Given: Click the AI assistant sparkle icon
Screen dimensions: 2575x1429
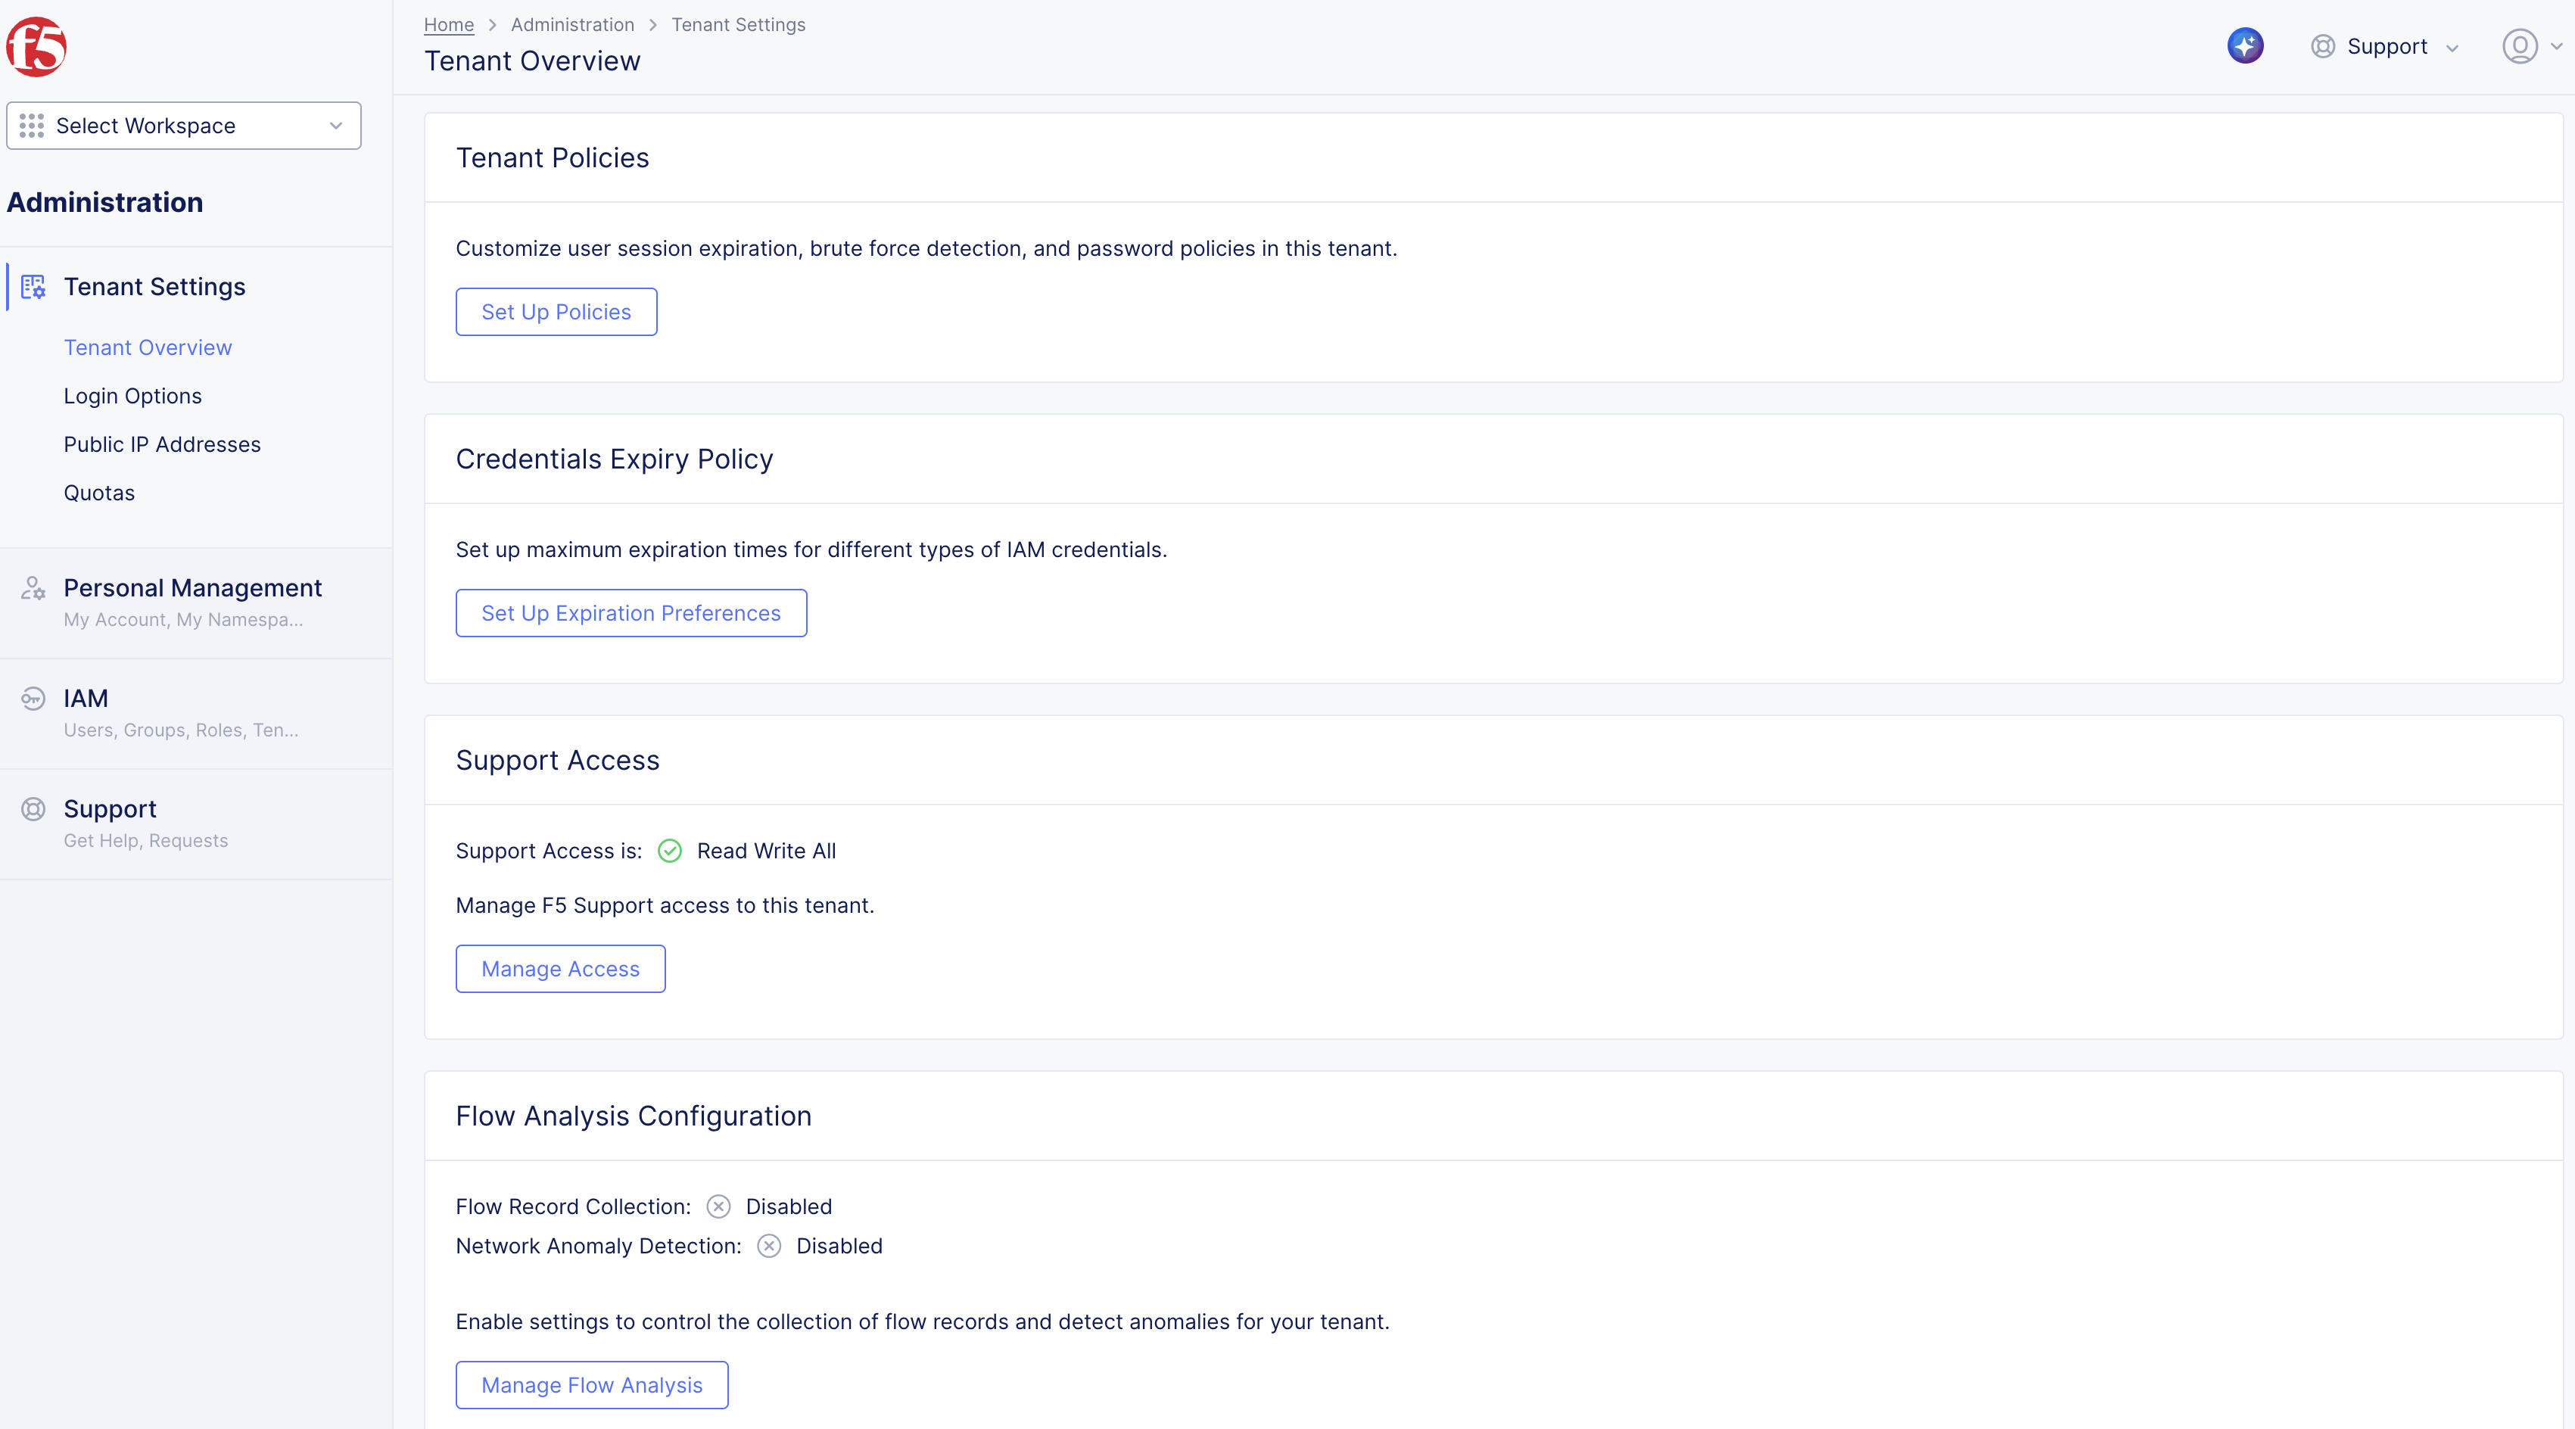Looking at the screenshot, I should [2244, 46].
